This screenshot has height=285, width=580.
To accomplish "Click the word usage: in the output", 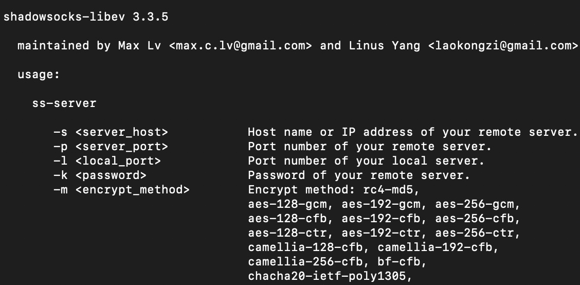I will 39,75.
